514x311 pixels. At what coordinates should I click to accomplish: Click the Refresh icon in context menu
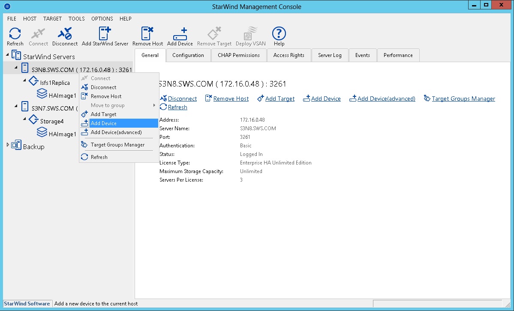click(x=84, y=157)
